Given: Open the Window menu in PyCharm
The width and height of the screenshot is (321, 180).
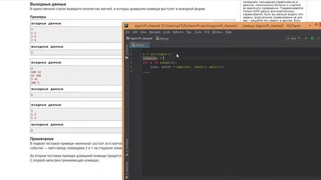Looking at the screenshot, I should coord(217,32).
